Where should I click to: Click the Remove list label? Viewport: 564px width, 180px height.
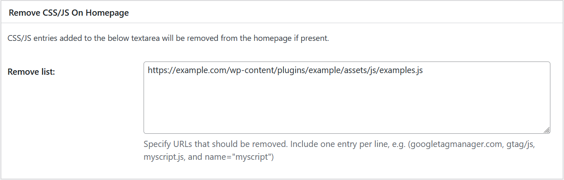point(31,72)
